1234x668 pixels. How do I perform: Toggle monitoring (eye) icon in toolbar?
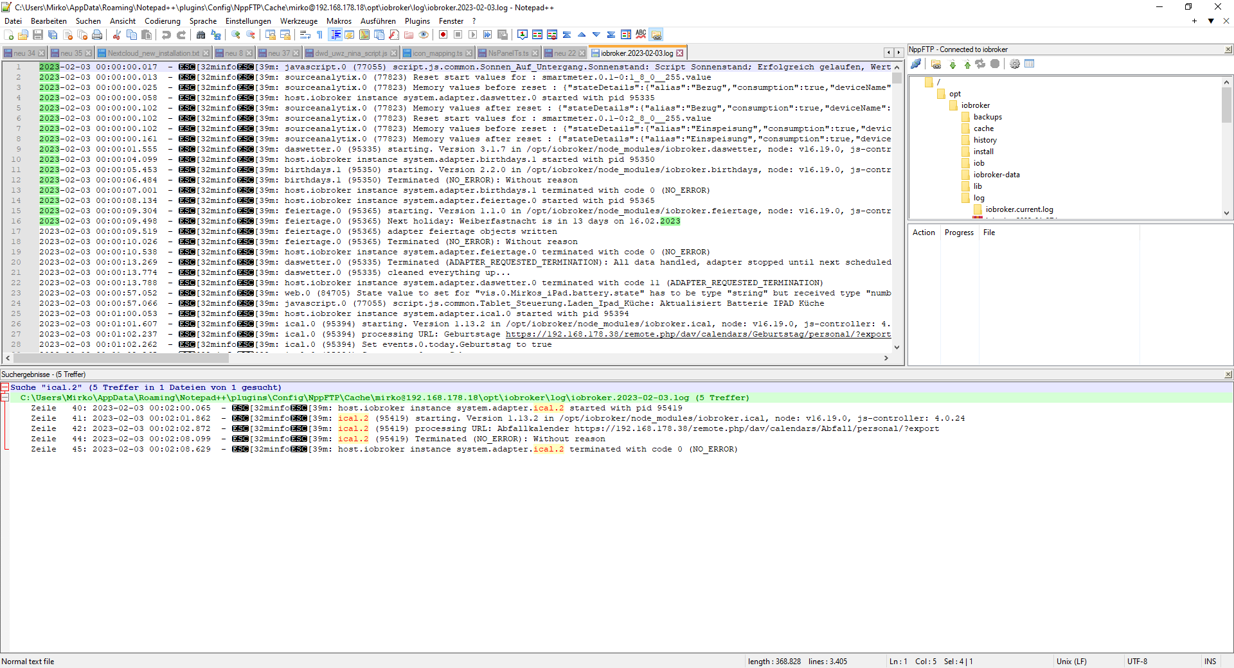click(424, 35)
